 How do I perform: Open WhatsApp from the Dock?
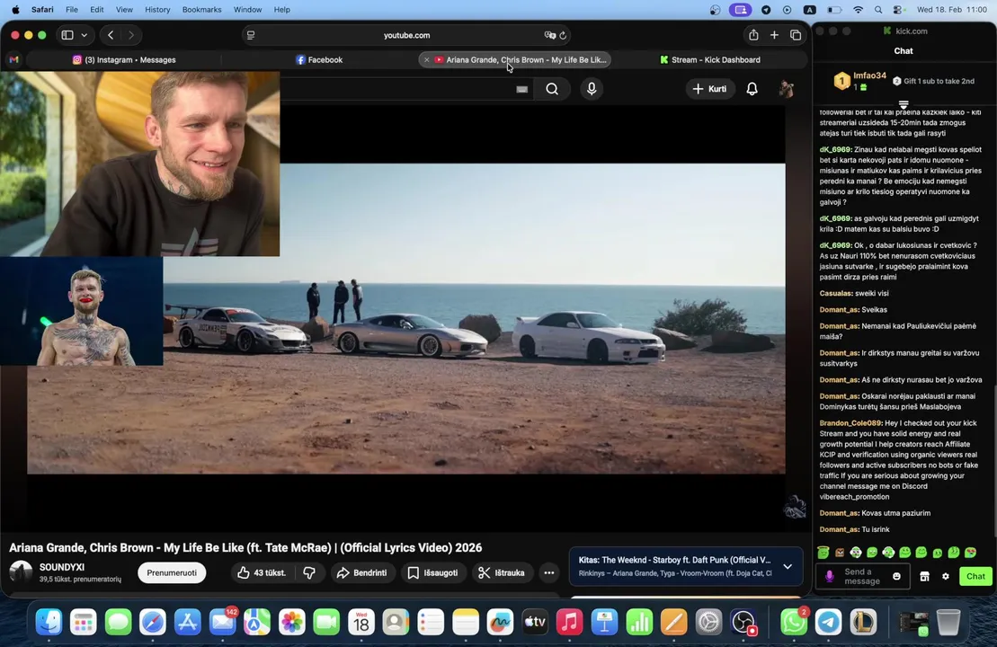[794, 622]
